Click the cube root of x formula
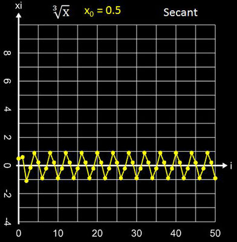This screenshot has width=237, height=242. click(62, 12)
